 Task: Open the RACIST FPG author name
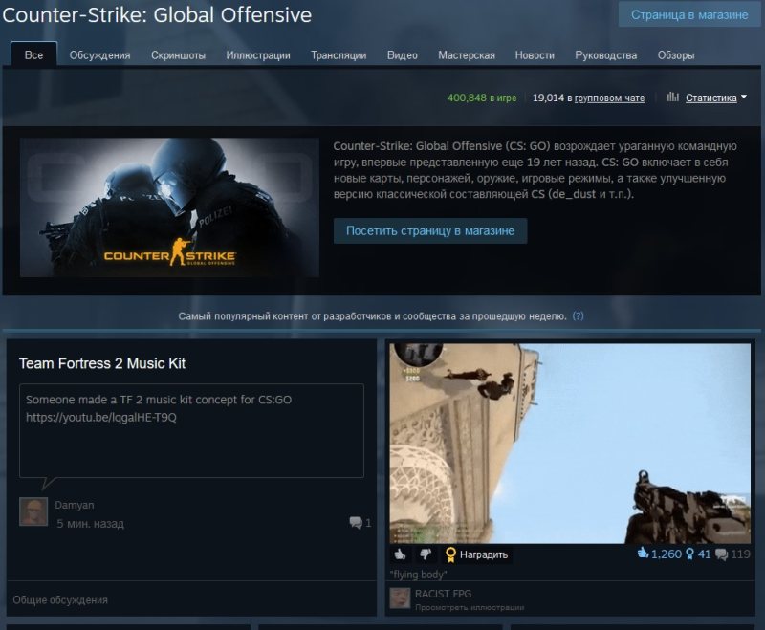[443, 594]
